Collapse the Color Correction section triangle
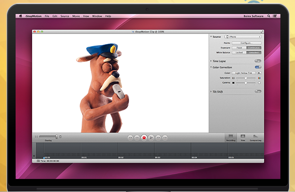This screenshot has width=295, height=192. coord(211,67)
